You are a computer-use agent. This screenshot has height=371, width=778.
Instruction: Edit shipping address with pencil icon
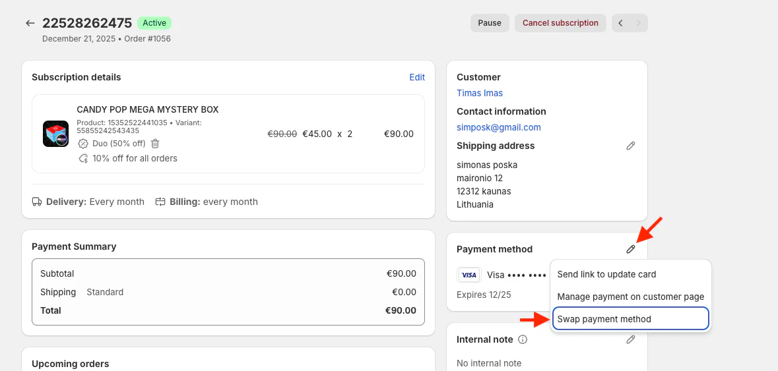[631, 146]
